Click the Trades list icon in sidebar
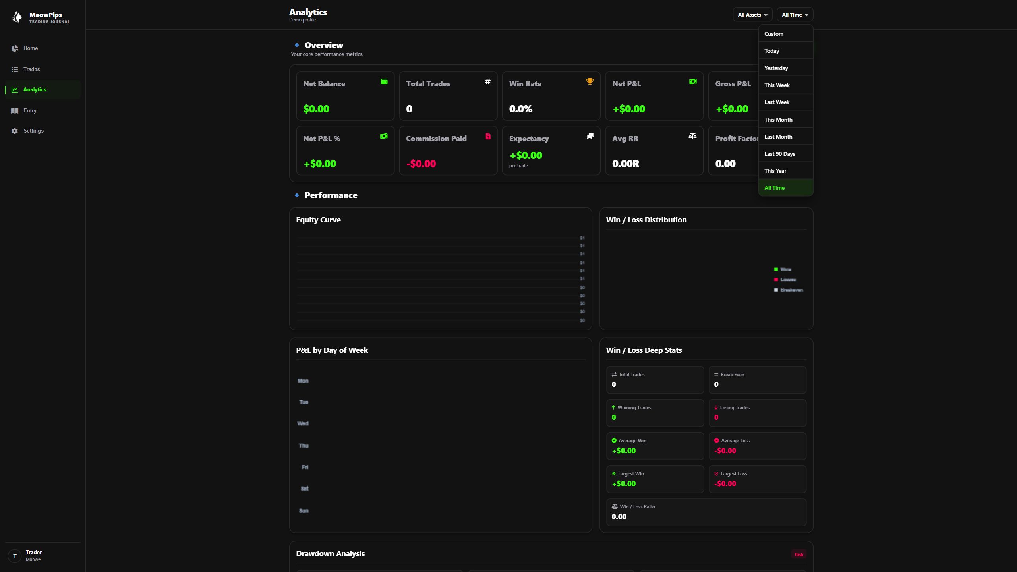 15,70
